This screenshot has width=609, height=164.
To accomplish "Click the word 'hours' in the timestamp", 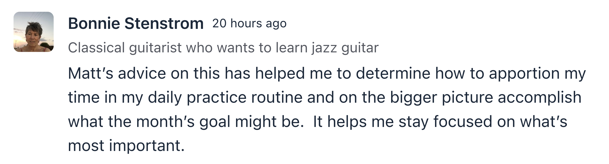I will (x=246, y=24).
